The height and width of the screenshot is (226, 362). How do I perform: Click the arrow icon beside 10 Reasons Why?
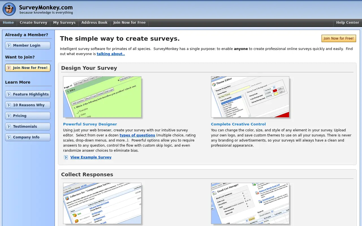[9, 105]
